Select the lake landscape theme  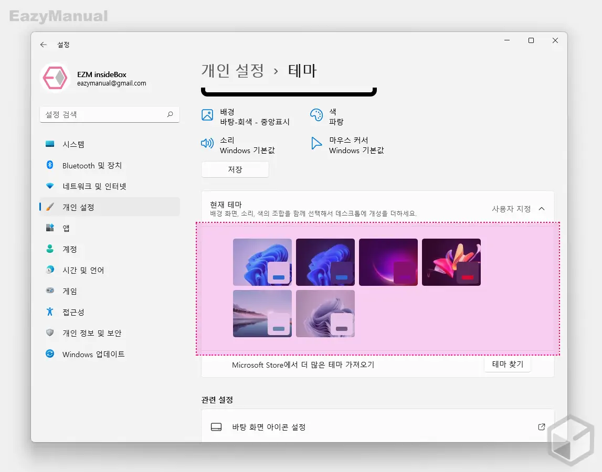262,314
